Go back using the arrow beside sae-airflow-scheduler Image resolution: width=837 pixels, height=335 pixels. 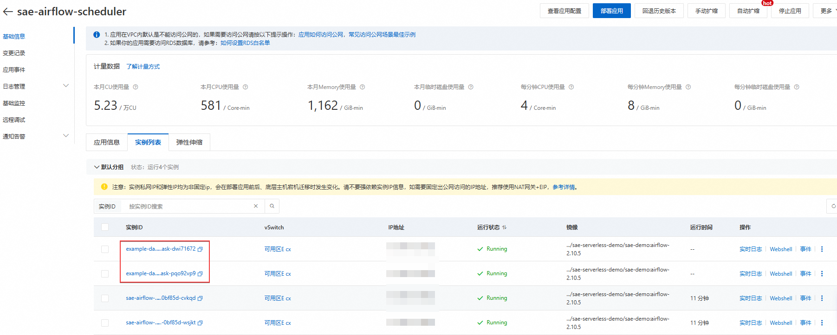point(7,12)
